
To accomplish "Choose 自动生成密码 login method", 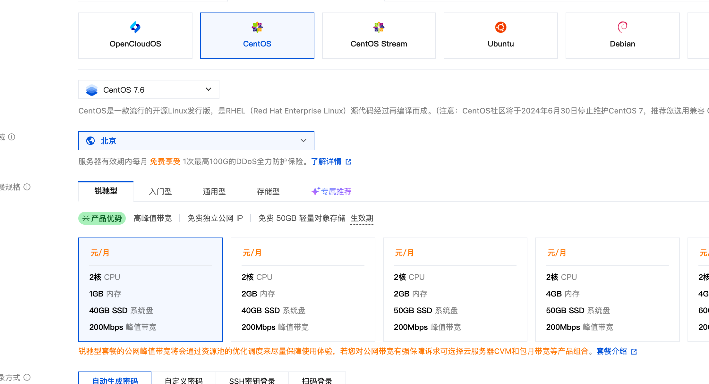I will pyautogui.click(x=115, y=378).
